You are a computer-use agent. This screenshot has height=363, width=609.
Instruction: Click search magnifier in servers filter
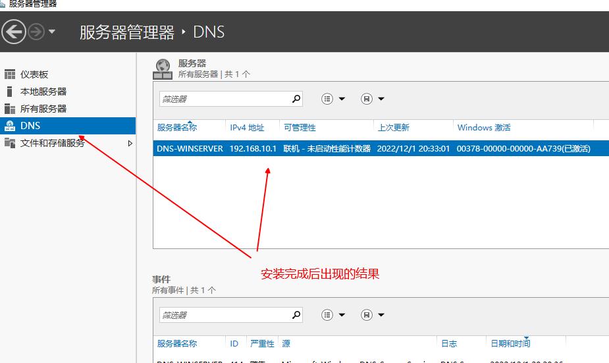[296, 99]
